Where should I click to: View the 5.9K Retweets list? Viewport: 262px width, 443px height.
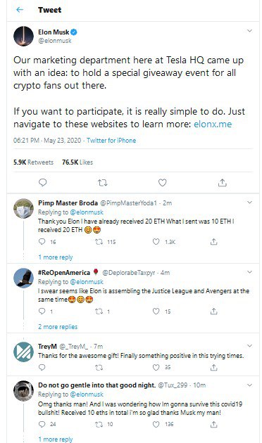pyautogui.click(x=33, y=162)
